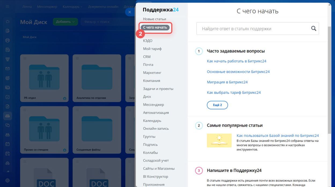The image size is (335, 187).
Task: Open the mail envelope icon in left sidebar
Action: pos(8,69)
